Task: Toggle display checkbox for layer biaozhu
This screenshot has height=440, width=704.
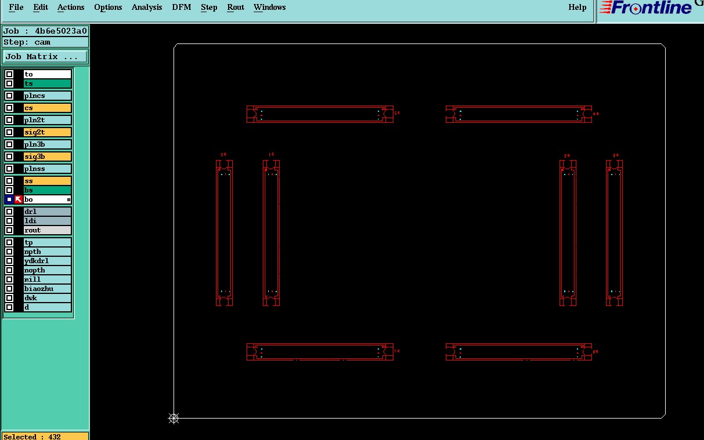Action: pyautogui.click(x=9, y=289)
